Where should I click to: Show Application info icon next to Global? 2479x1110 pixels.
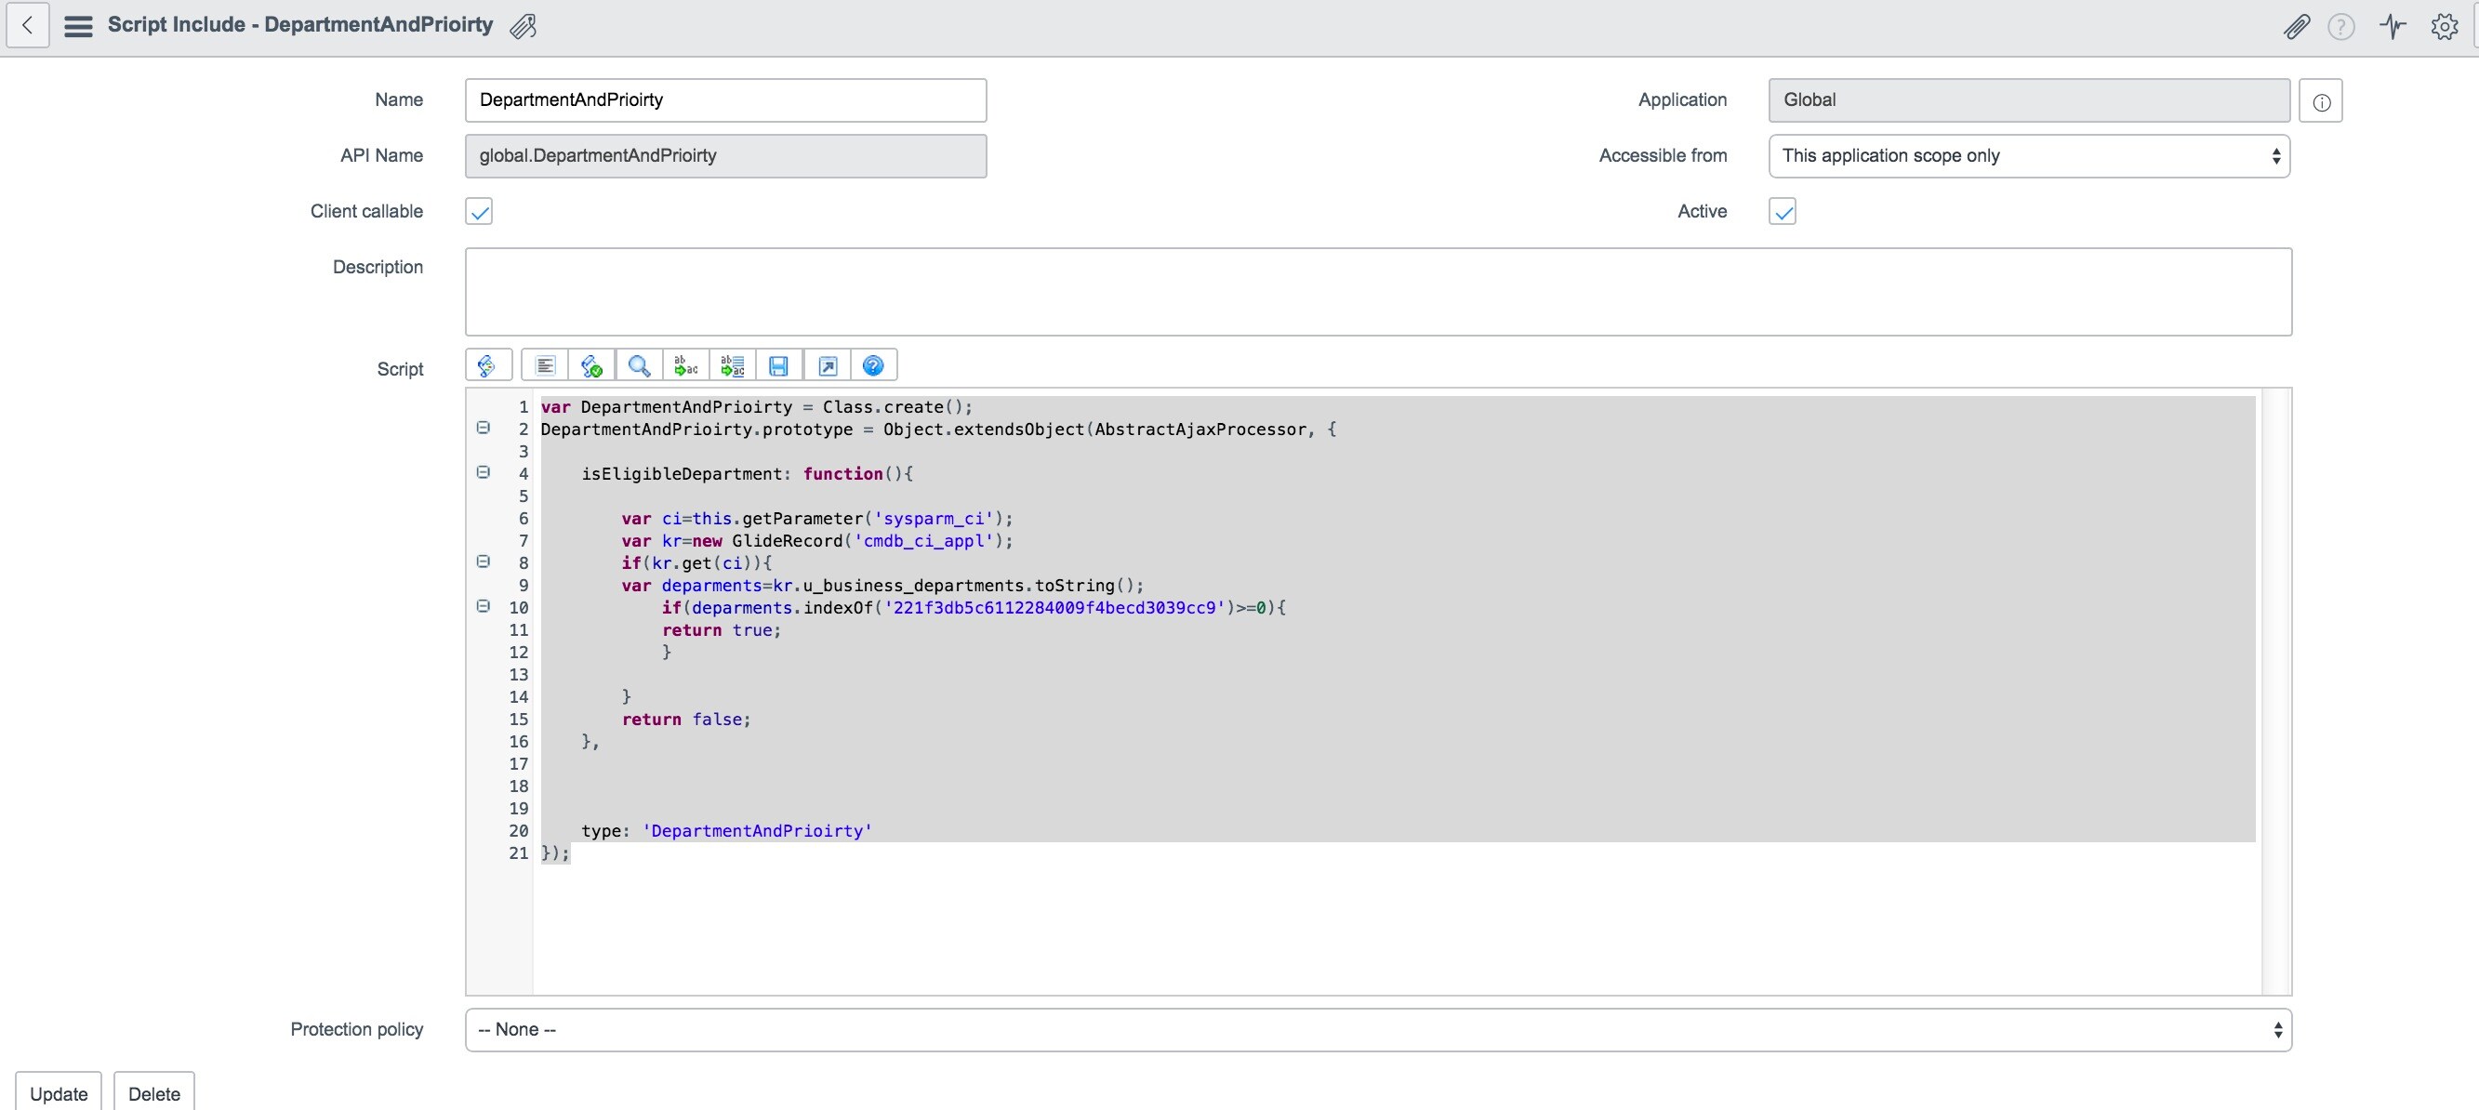(2321, 101)
